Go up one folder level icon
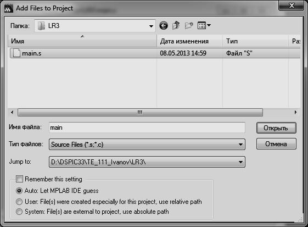 click(x=176, y=25)
